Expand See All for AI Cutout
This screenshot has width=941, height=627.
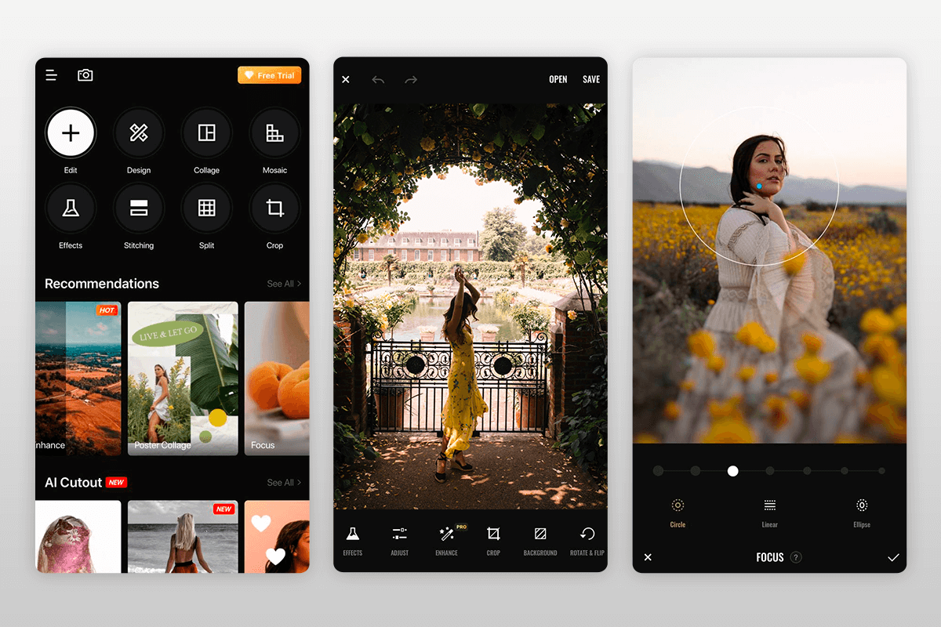pos(284,483)
